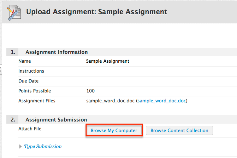This screenshot has width=237, height=158.
Task: Click the Due Date row label
Action: (28, 81)
